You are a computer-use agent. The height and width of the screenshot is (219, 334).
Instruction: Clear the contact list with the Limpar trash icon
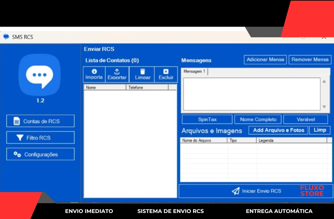[x=142, y=72]
